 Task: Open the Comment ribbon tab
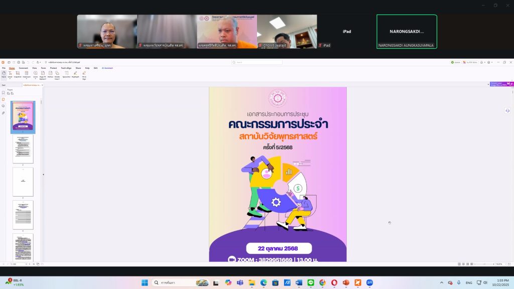pos(23,68)
